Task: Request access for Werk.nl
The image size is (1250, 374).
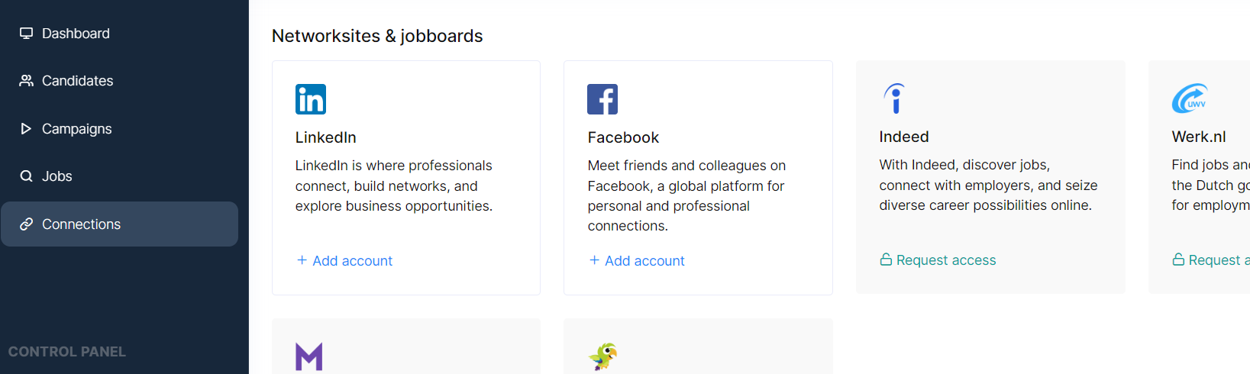Action: (1211, 260)
